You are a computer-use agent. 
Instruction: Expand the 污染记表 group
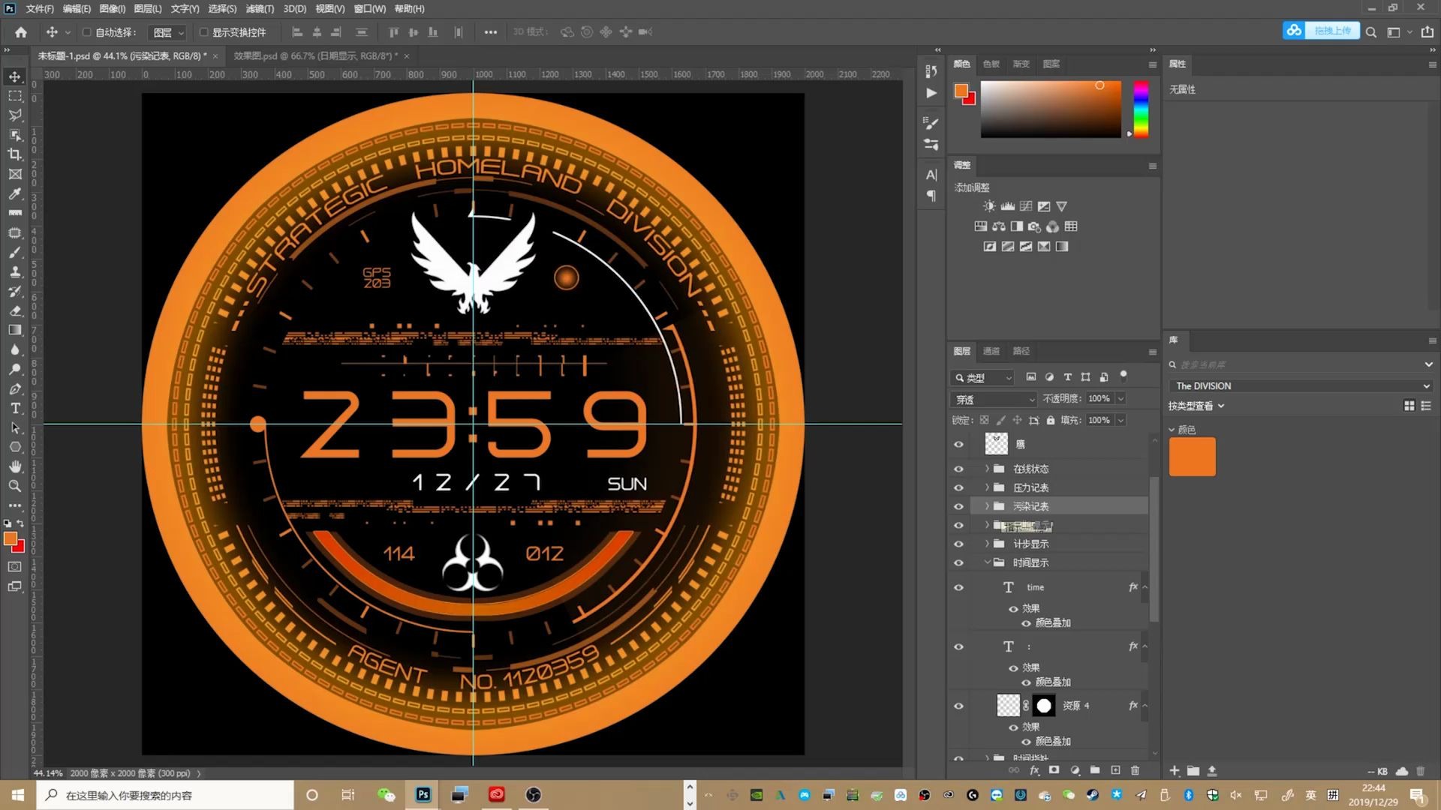(x=987, y=506)
